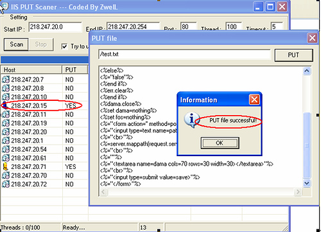Screen dimensions: 321x232
Task: Click NO value for 218.247.20.72
Action: [x=69, y=184]
